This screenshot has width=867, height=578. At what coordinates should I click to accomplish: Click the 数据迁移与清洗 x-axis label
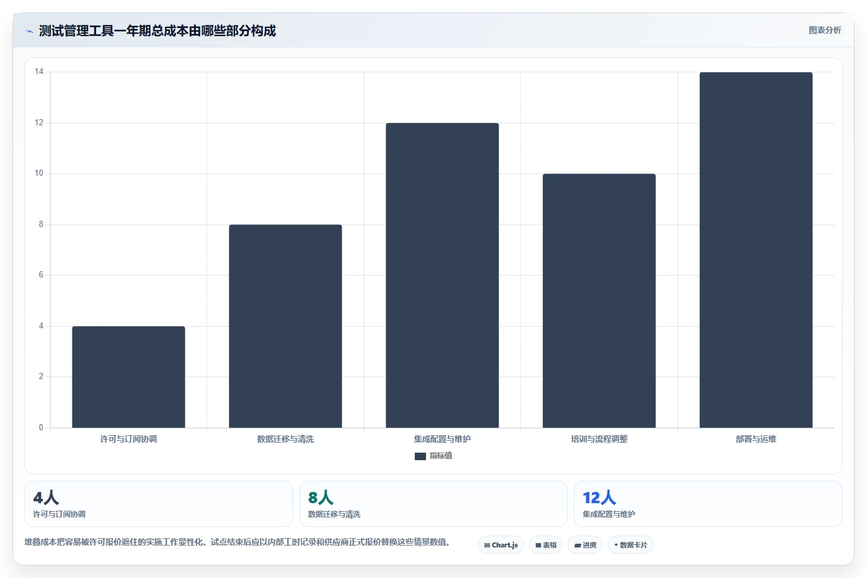(x=285, y=440)
